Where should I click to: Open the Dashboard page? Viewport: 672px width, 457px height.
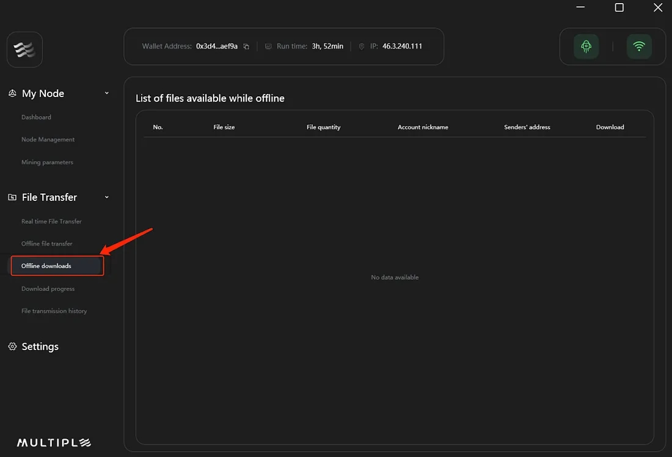36,117
